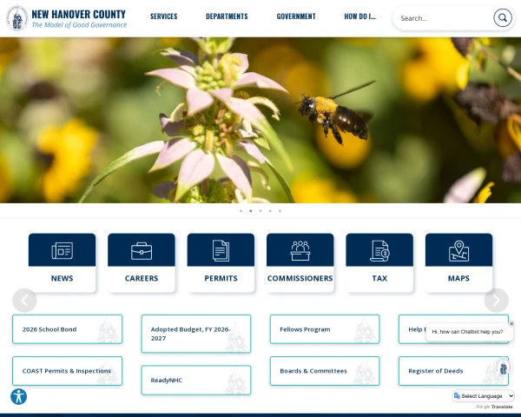Open COAST Permits & Inspections link
This screenshot has width=521, height=417.
click(x=68, y=371)
